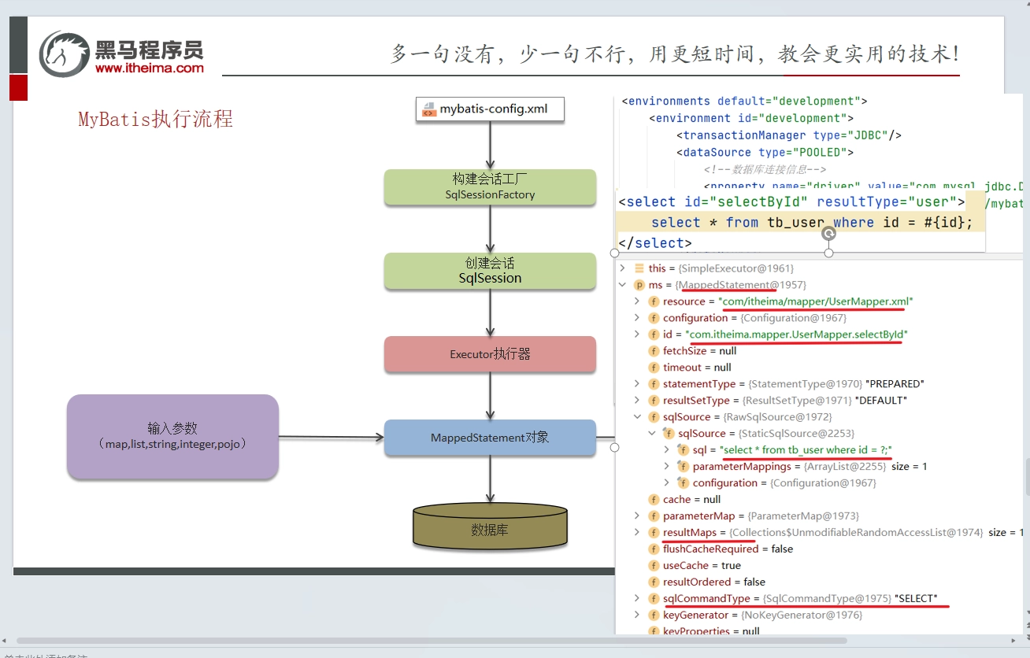This screenshot has height=658, width=1030.
Task: Select the Executor执行器 box
Action: 490,354
